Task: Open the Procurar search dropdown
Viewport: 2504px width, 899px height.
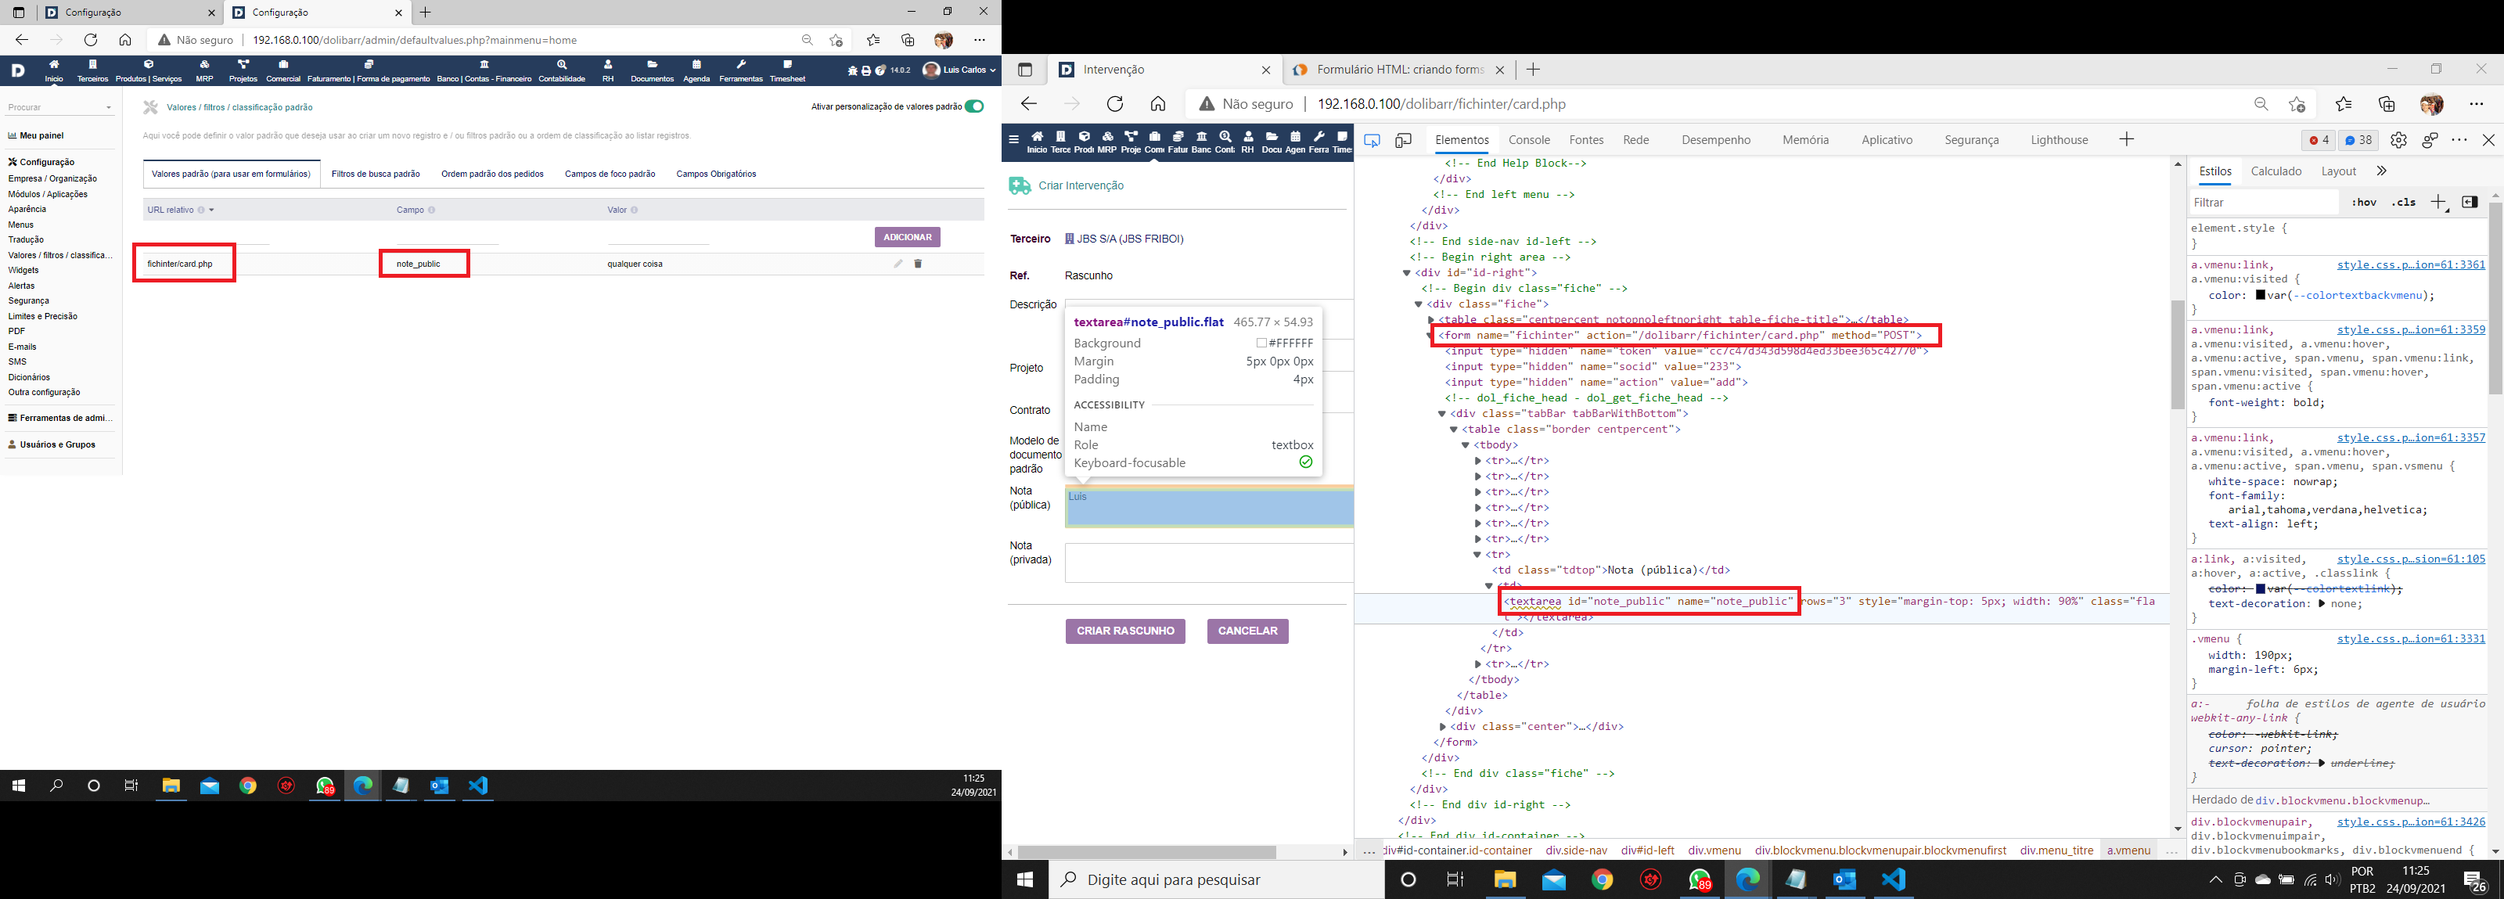Action: pyautogui.click(x=60, y=107)
